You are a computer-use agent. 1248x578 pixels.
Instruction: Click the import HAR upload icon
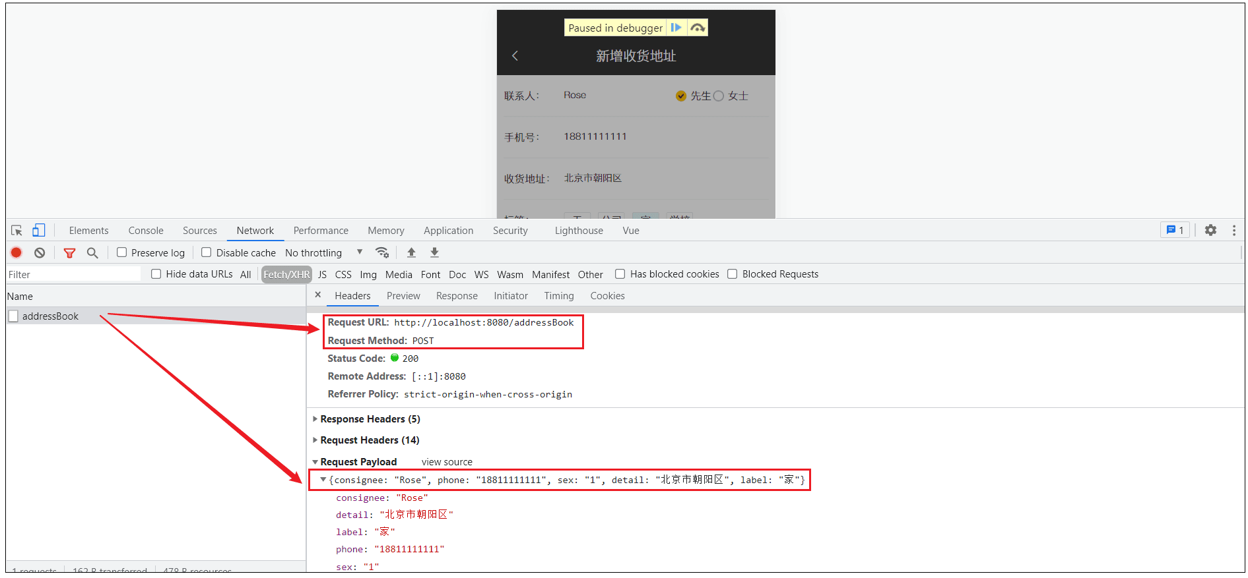coord(411,252)
